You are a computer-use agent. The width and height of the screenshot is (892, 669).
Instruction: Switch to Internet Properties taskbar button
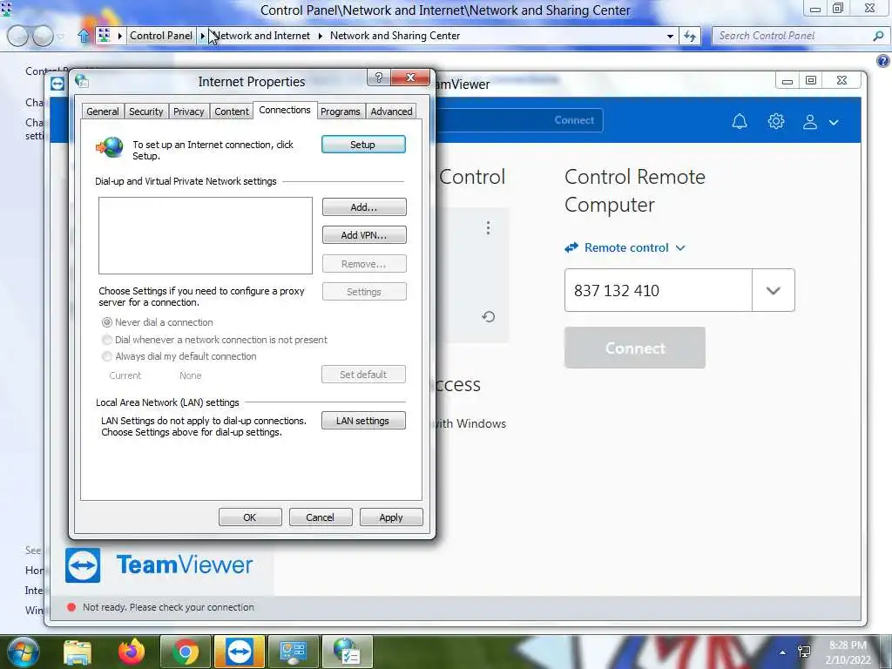[x=348, y=652]
